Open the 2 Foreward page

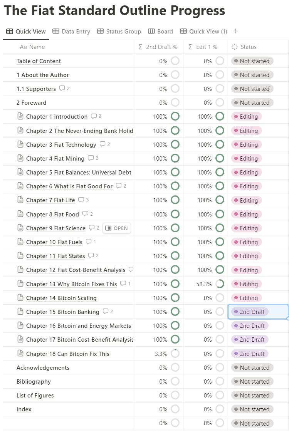[x=31, y=103]
